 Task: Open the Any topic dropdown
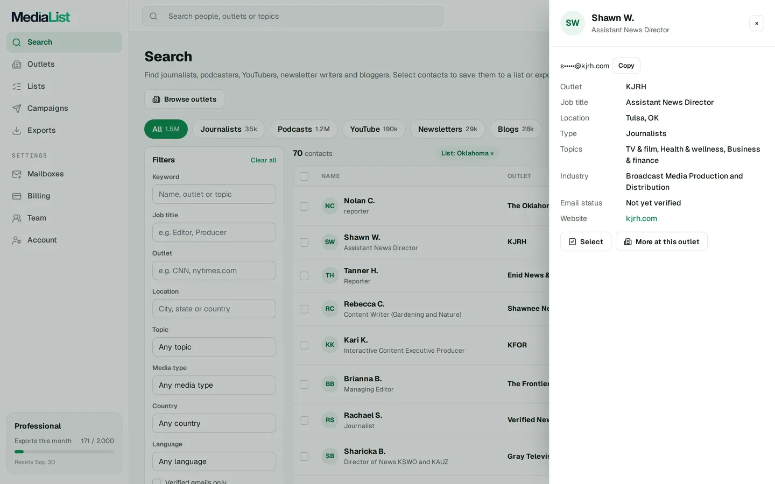(214, 347)
